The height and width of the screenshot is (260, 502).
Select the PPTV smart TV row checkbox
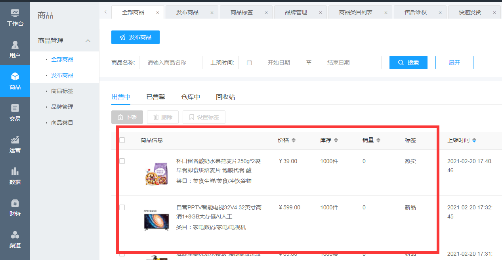coord(122,207)
